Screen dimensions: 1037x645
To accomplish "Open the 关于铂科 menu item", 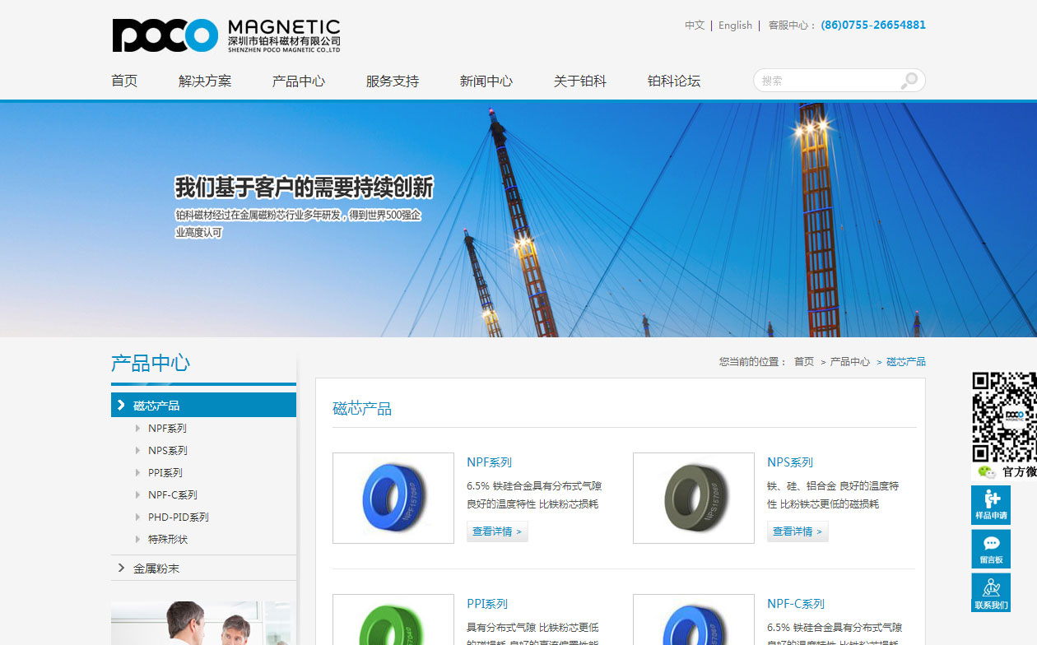I will pyautogui.click(x=580, y=81).
